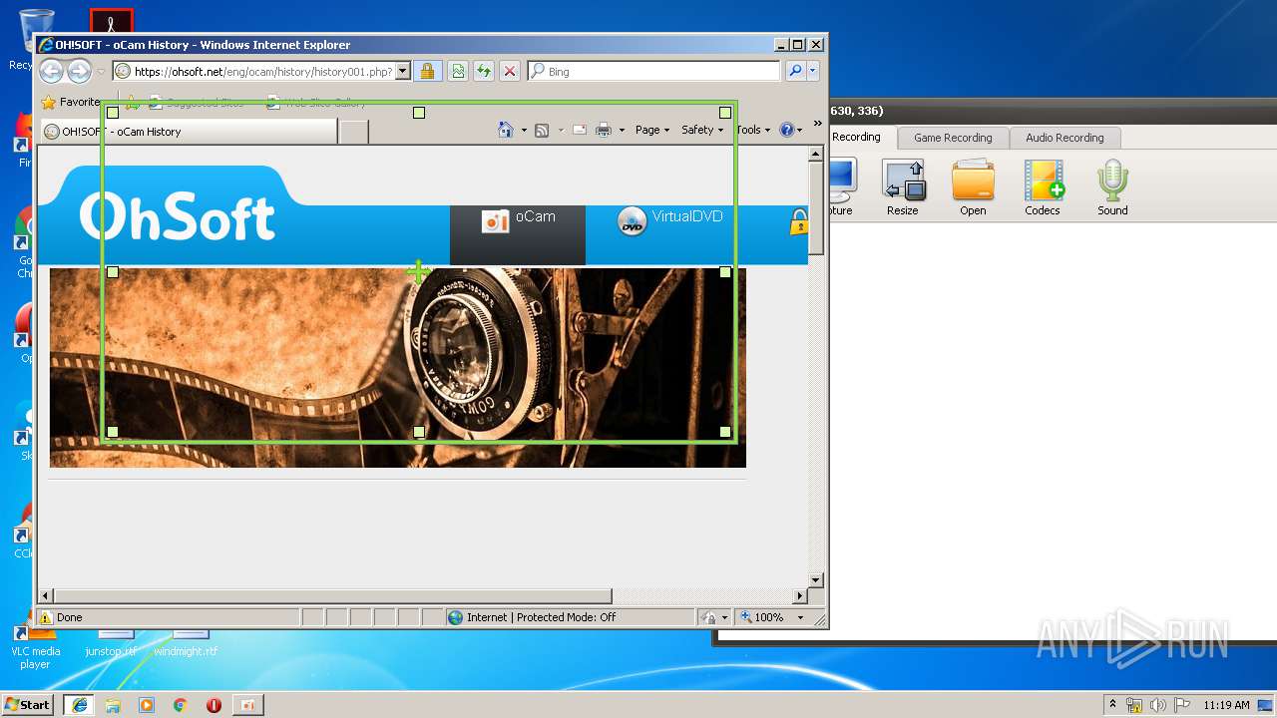Click the Home icon in IE command bar
The height and width of the screenshot is (718, 1277).
coord(506,130)
